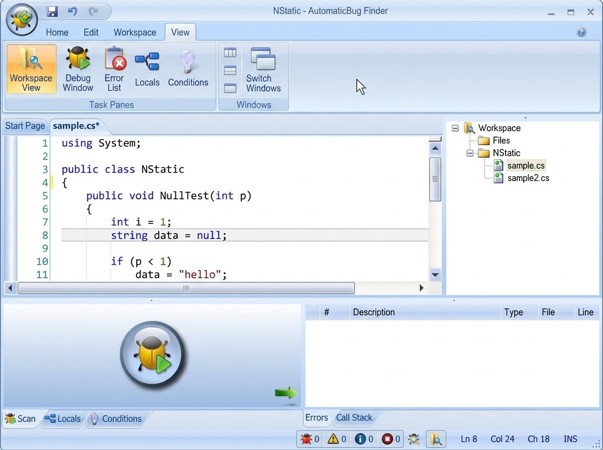The image size is (603, 450).
Task: Collapse the NStatic folder node
Action: 470,153
